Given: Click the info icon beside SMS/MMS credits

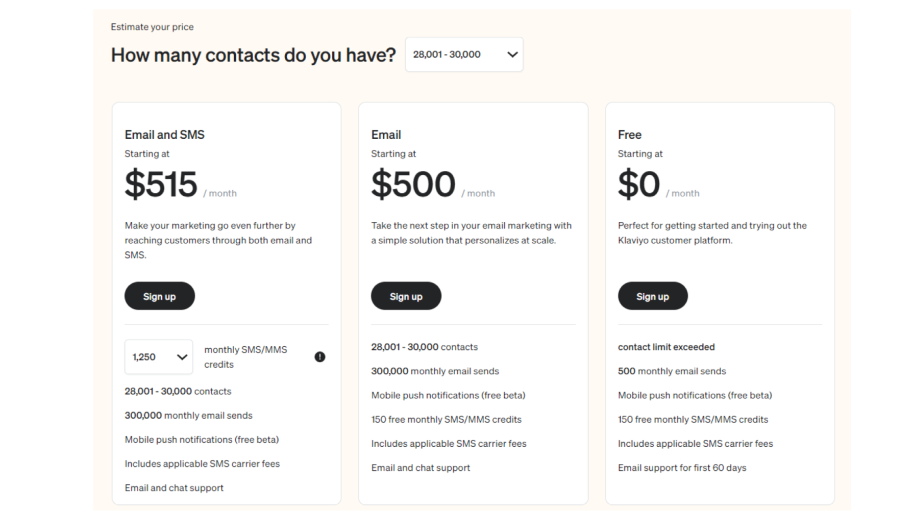Looking at the screenshot, I should pyautogui.click(x=319, y=357).
